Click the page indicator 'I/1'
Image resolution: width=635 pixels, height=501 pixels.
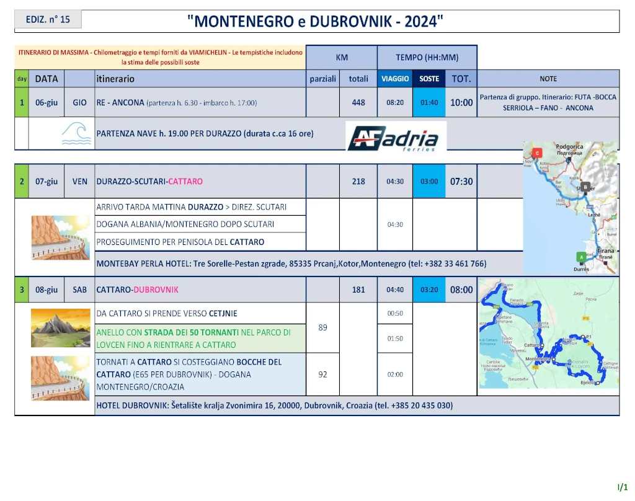click(x=623, y=487)
